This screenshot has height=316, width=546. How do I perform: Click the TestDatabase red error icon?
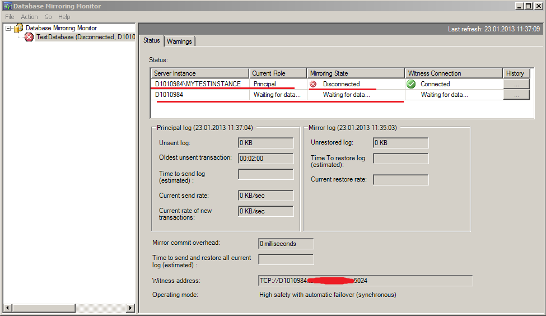pos(29,37)
